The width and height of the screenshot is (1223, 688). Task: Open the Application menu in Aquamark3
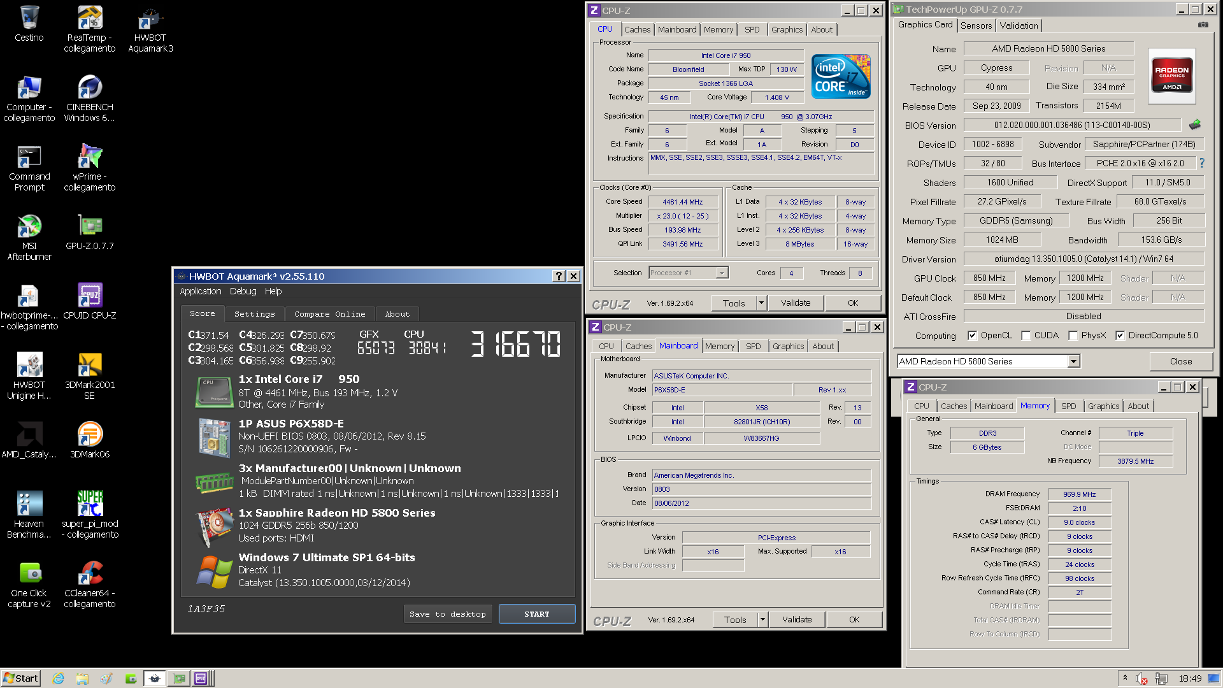(x=201, y=291)
